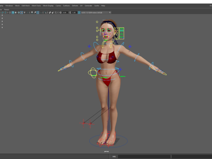Toggle X-ray active components icon
Viewport: 212px width, 159px height.
tap(53, 13)
